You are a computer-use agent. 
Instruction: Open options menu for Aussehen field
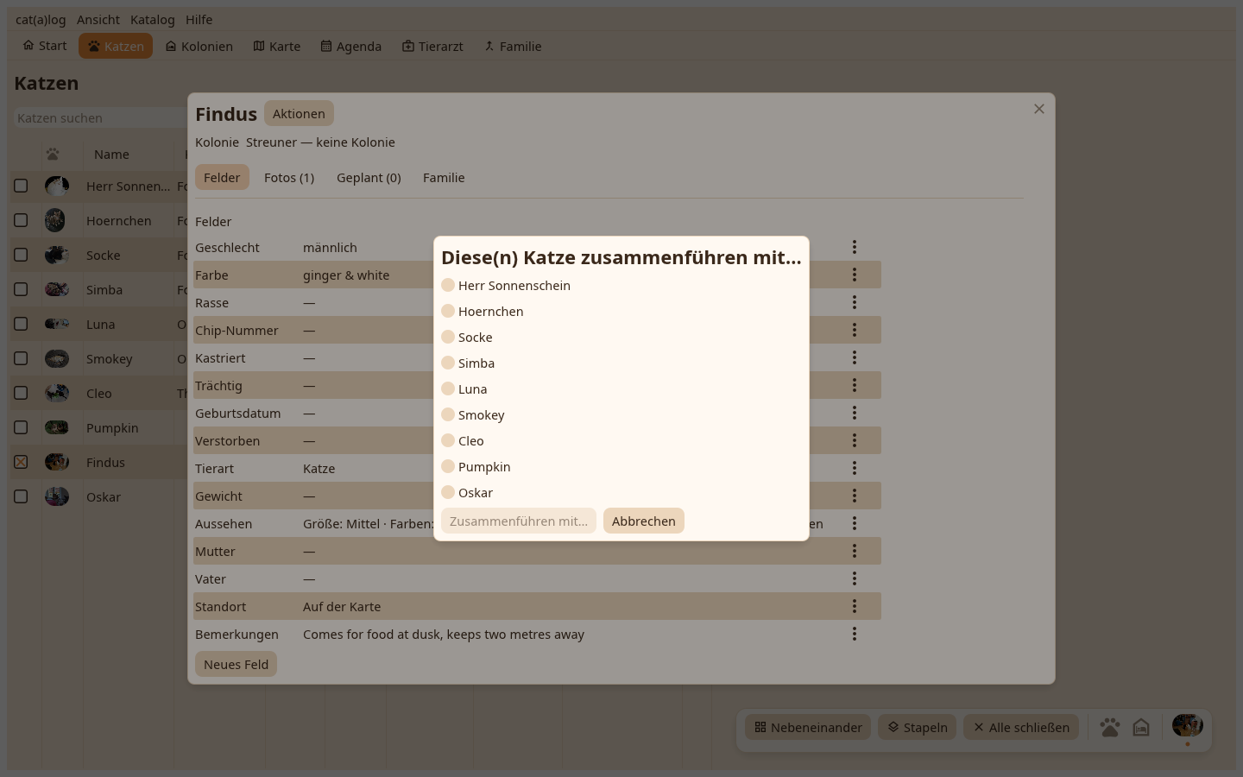(855, 523)
